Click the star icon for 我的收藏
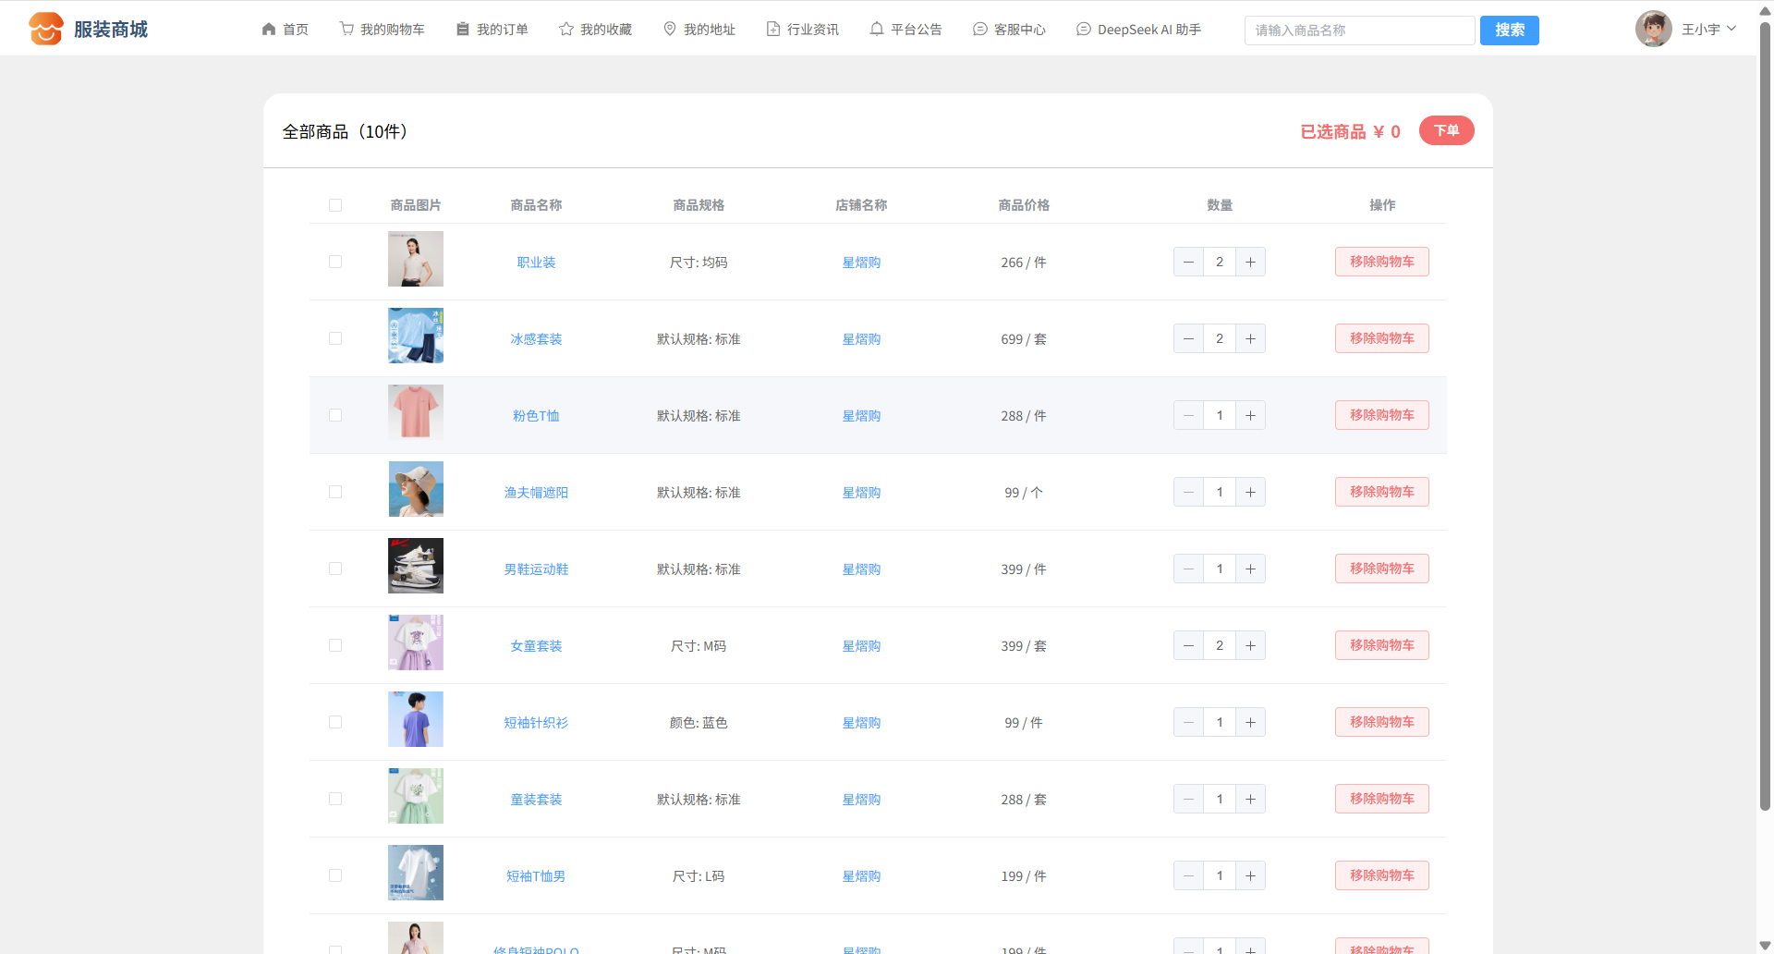Viewport: 1774px width, 954px height. pyautogui.click(x=566, y=30)
